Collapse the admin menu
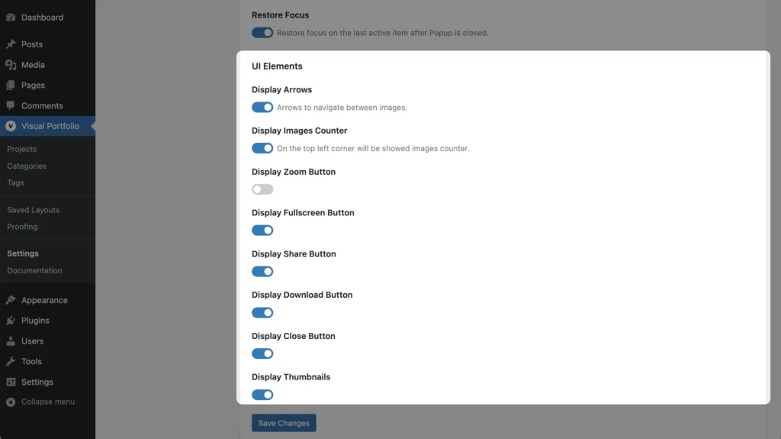781x439 pixels. coord(40,402)
